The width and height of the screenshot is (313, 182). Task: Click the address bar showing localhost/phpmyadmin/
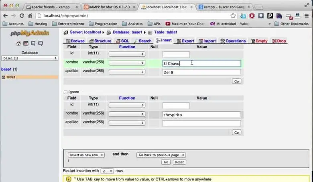132,16
